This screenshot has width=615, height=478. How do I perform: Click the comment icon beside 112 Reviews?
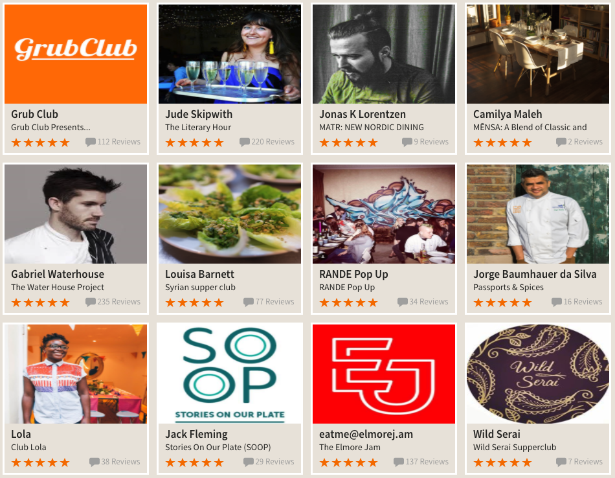pos(91,142)
